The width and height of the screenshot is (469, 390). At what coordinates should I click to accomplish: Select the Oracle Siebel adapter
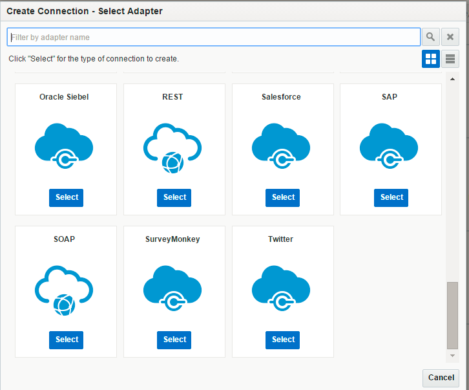pyautogui.click(x=66, y=198)
